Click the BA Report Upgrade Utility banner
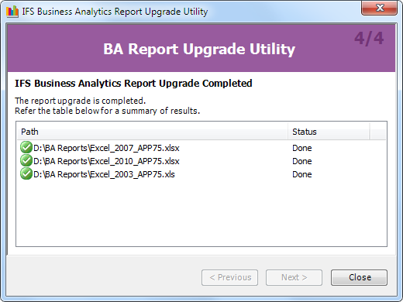The width and height of the screenshot is (403, 302). 199,49
